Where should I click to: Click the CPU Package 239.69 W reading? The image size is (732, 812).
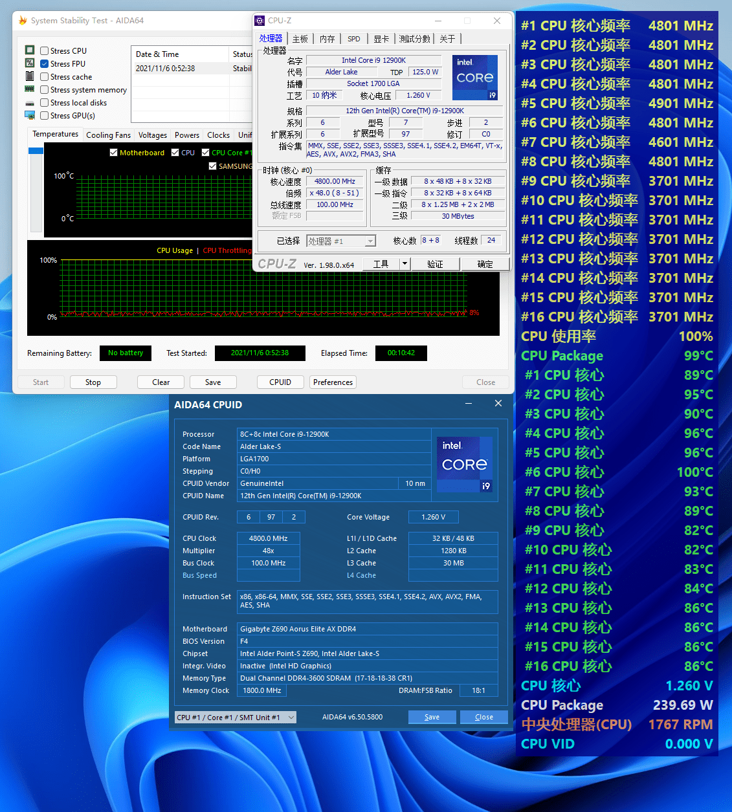pyautogui.click(x=617, y=705)
